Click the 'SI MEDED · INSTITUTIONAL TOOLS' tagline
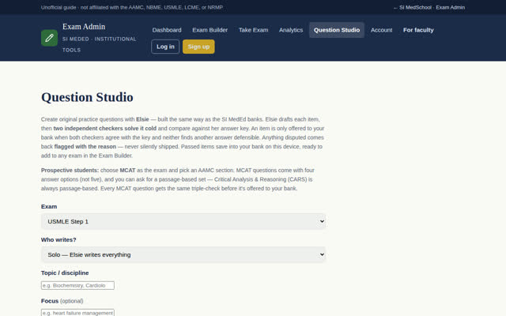This screenshot has width=506, height=316. coord(99,44)
